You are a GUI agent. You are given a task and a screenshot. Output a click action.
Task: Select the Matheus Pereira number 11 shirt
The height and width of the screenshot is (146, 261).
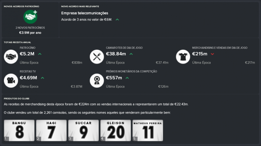point(147,130)
